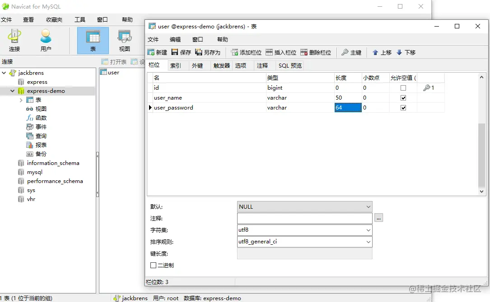Set primary key with 主键 button

(x=351, y=52)
